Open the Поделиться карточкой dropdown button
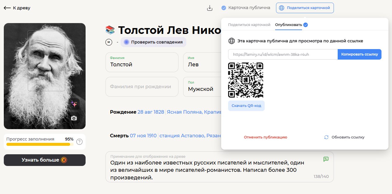This screenshot has height=194, width=392. (305, 8)
